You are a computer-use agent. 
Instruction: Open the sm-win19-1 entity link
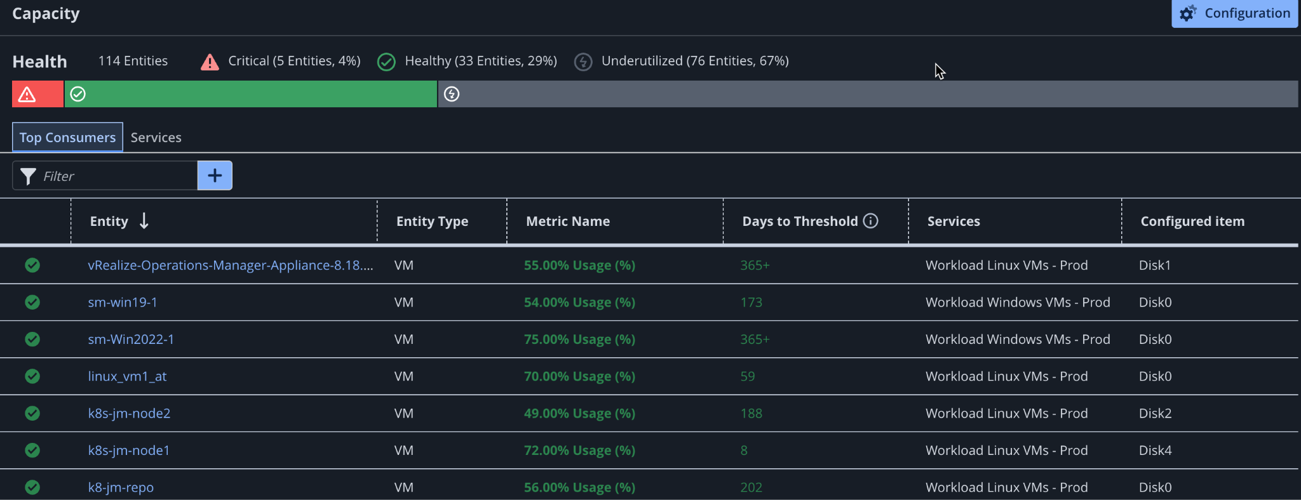tap(123, 303)
